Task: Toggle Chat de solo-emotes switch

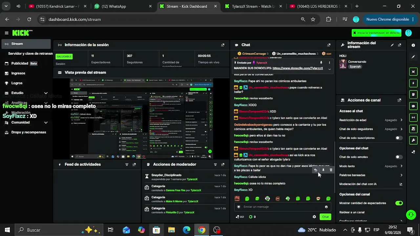Action: [399, 157]
